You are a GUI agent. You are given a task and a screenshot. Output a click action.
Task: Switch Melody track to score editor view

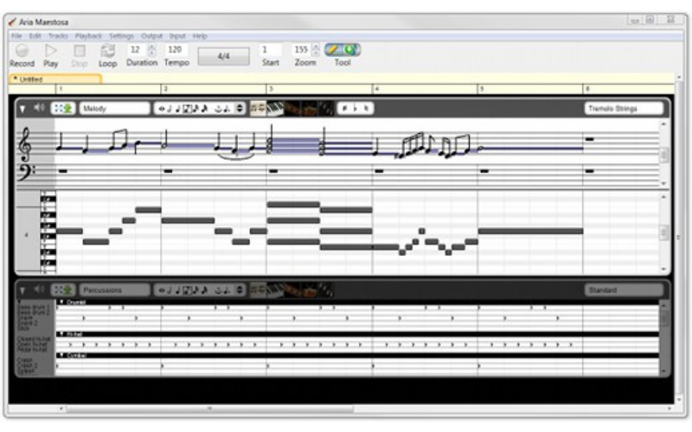(x=258, y=108)
